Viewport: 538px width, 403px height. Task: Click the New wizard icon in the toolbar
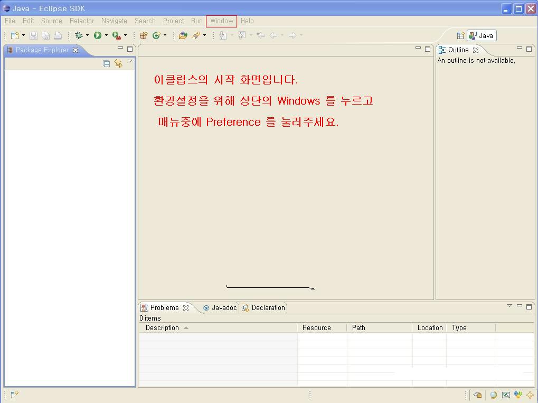(x=14, y=35)
